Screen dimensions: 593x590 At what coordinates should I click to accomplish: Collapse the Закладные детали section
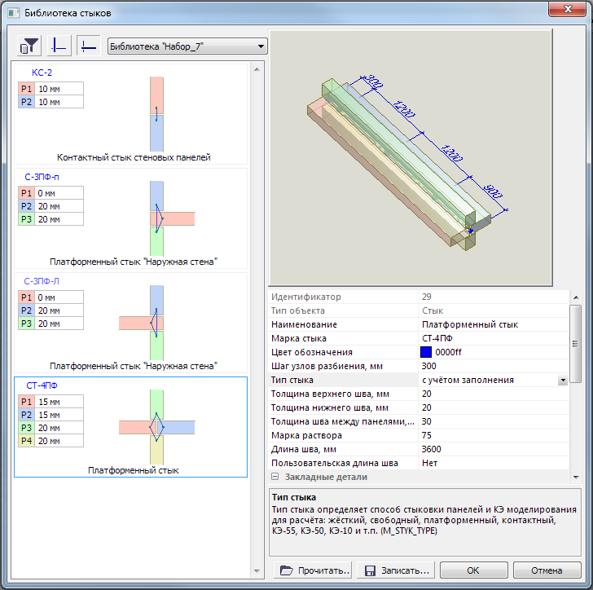(275, 477)
